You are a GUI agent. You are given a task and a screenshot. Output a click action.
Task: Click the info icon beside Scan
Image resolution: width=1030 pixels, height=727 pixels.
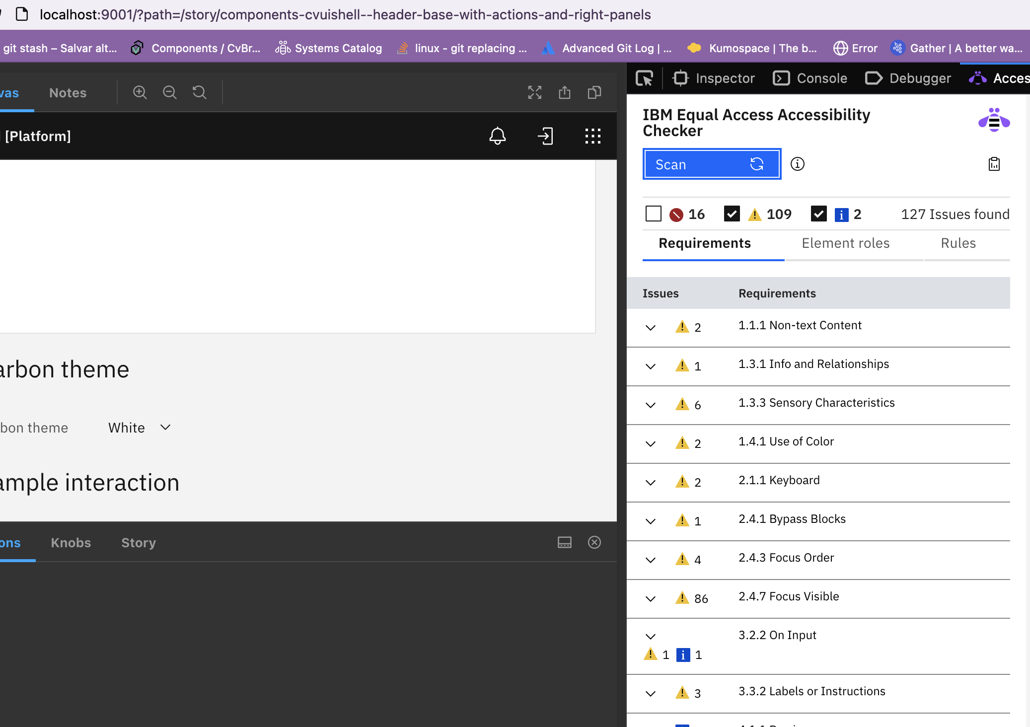click(797, 164)
